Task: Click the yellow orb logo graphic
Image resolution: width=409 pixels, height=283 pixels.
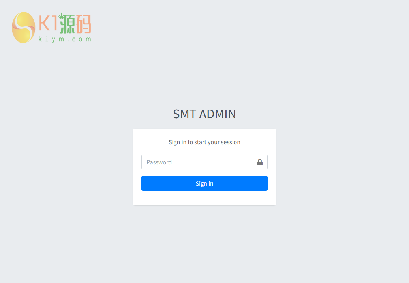Action: point(23,27)
